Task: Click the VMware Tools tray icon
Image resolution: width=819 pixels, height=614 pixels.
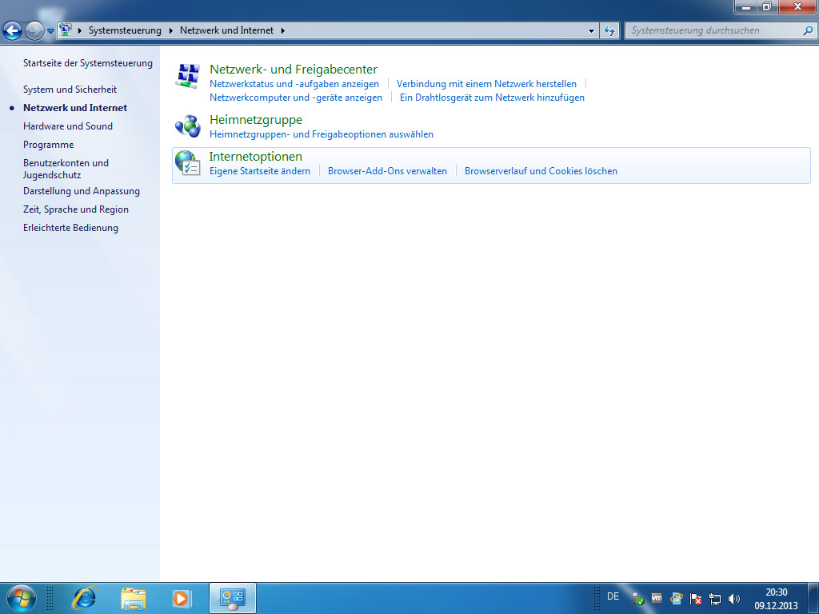Action: click(657, 598)
